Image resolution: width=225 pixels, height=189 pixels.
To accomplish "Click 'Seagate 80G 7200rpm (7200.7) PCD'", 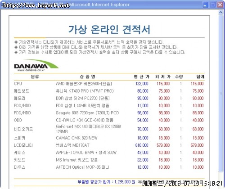I will 87,113.
